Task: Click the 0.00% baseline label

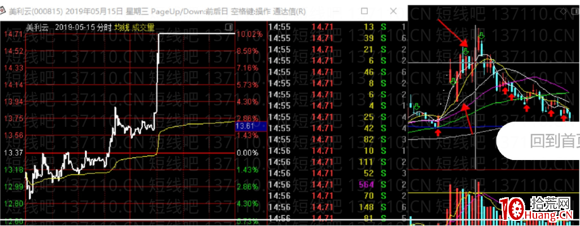Action: tap(247, 153)
